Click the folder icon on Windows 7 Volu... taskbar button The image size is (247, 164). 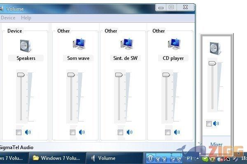(36, 158)
